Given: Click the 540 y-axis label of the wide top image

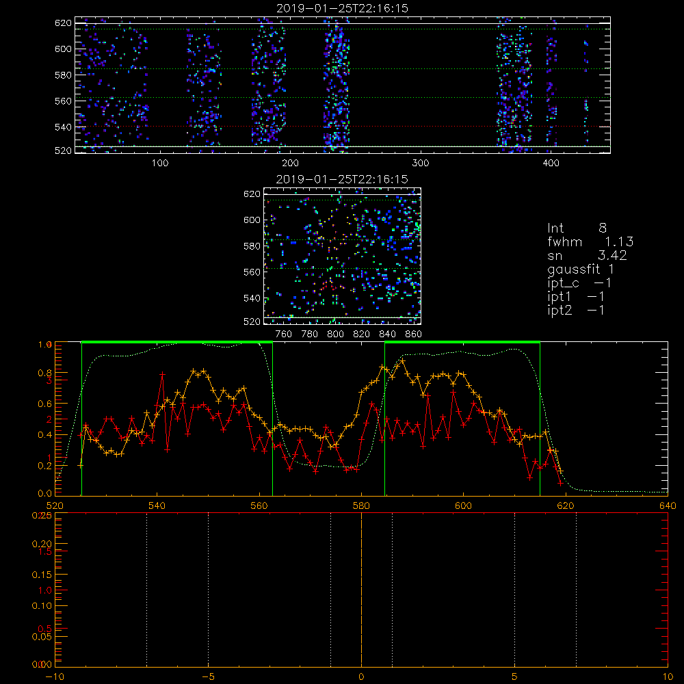Looking at the screenshot, I should click(x=63, y=127).
